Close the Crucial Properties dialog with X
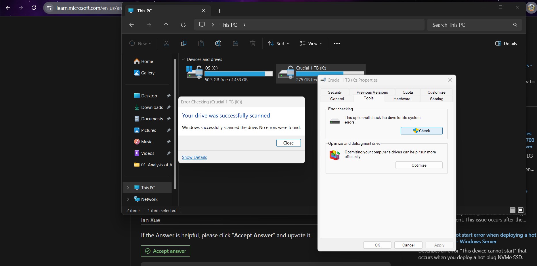 pyautogui.click(x=450, y=80)
